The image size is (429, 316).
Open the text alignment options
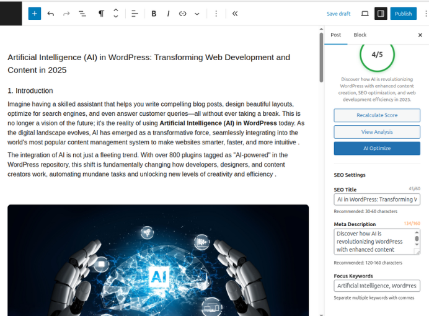[135, 14]
